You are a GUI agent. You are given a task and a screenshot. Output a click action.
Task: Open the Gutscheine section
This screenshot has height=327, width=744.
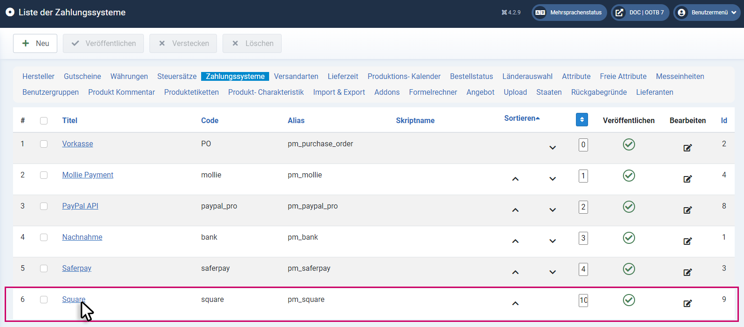pos(82,76)
